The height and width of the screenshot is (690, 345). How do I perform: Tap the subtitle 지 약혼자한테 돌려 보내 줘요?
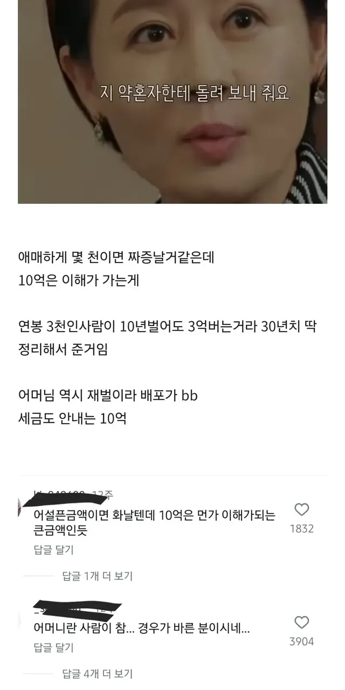click(195, 93)
